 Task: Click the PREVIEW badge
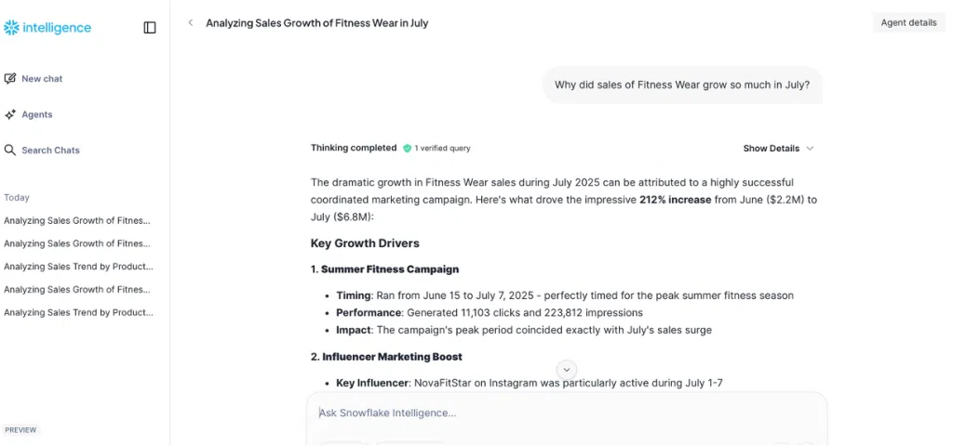point(20,430)
